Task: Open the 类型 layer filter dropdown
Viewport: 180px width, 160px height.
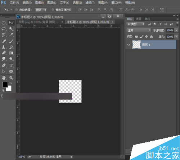Action: 135,24
